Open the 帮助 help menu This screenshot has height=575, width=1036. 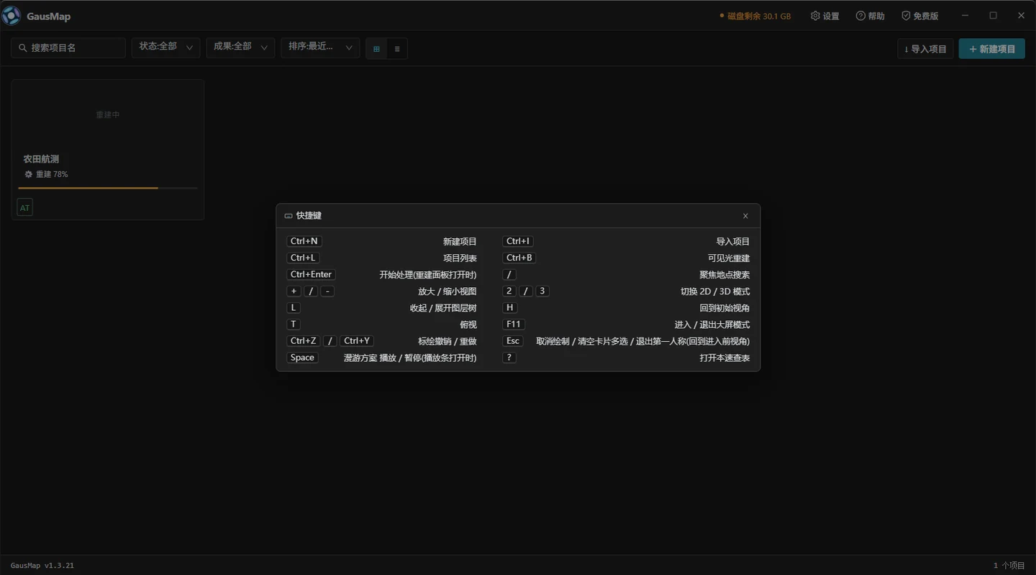point(871,16)
